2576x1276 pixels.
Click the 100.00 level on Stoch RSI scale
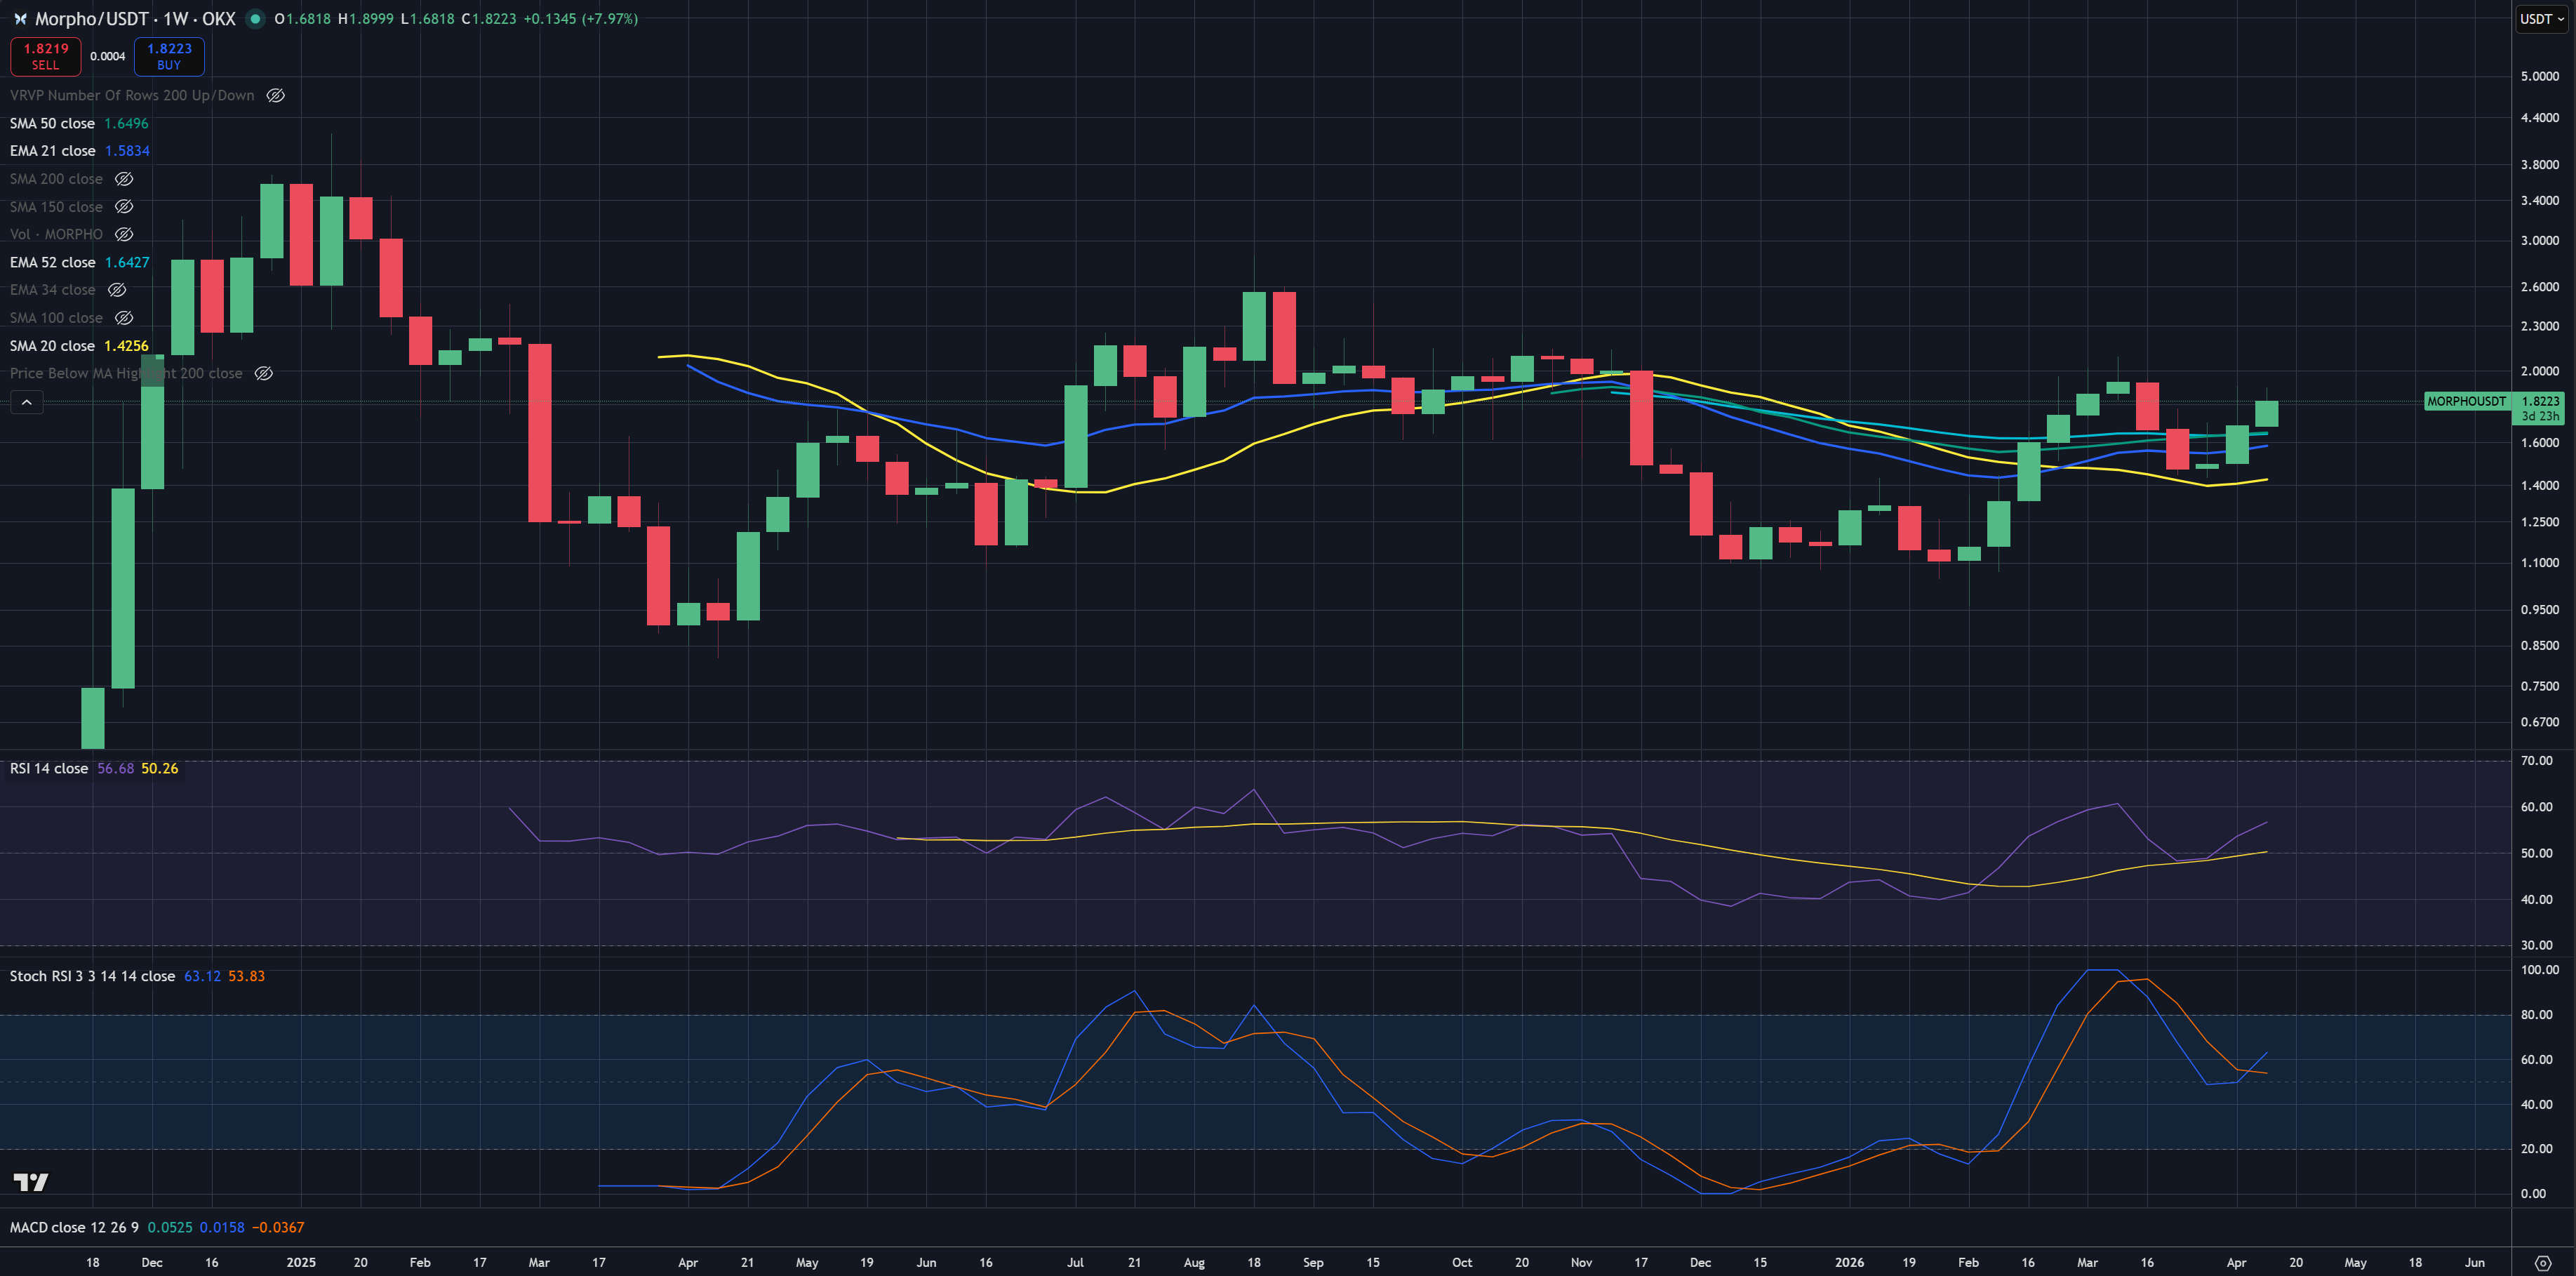(2539, 969)
